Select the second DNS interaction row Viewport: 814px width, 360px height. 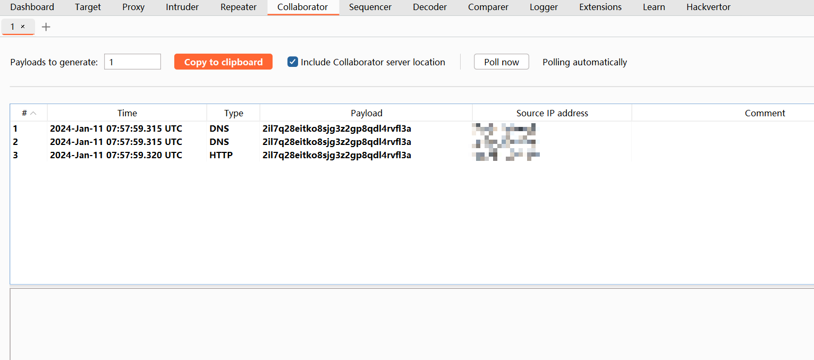point(213,142)
